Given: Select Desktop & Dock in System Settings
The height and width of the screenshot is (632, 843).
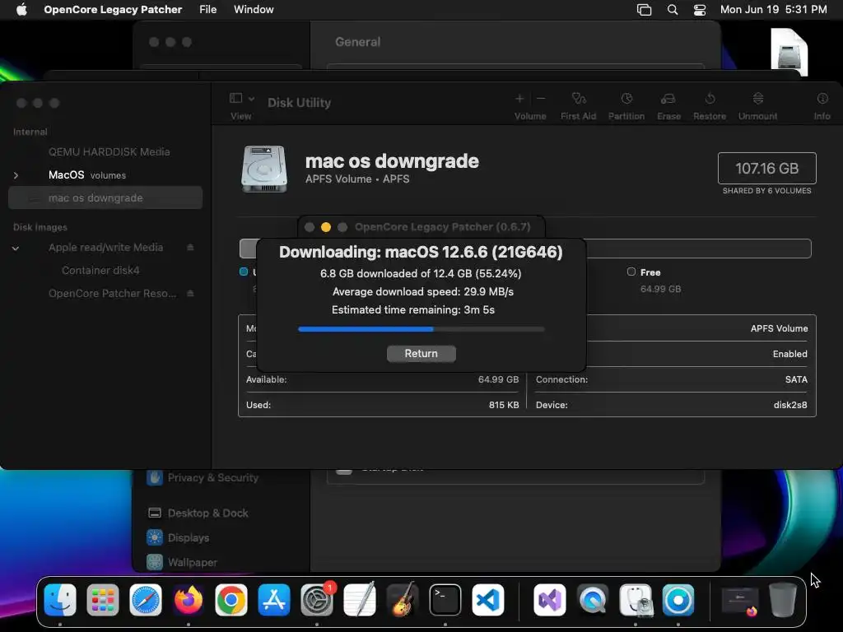Looking at the screenshot, I should [x=198, y=513].
